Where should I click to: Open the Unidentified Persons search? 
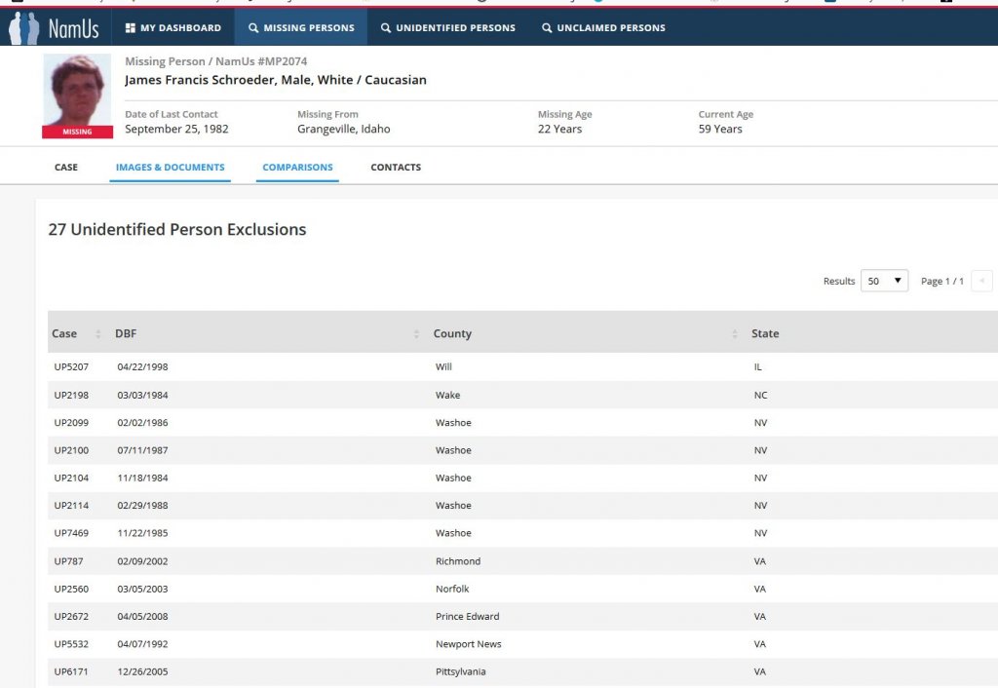(447, 28)
